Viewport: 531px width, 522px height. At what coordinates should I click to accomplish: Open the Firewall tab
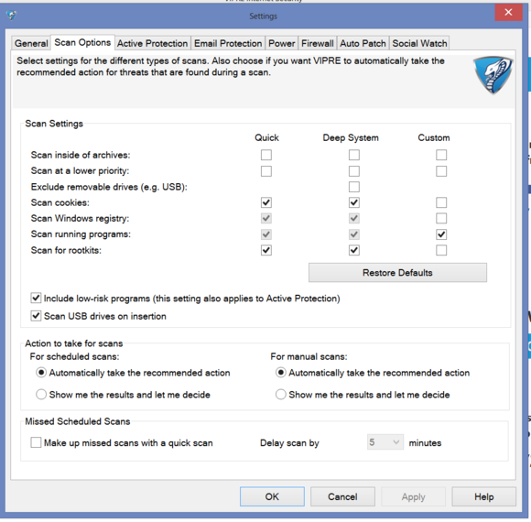pyautogui.click(x=318, y=43)
